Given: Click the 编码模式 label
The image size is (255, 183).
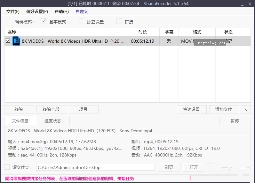Looking at the screenshot, I should pyautogui.click(x=25, y=22).
